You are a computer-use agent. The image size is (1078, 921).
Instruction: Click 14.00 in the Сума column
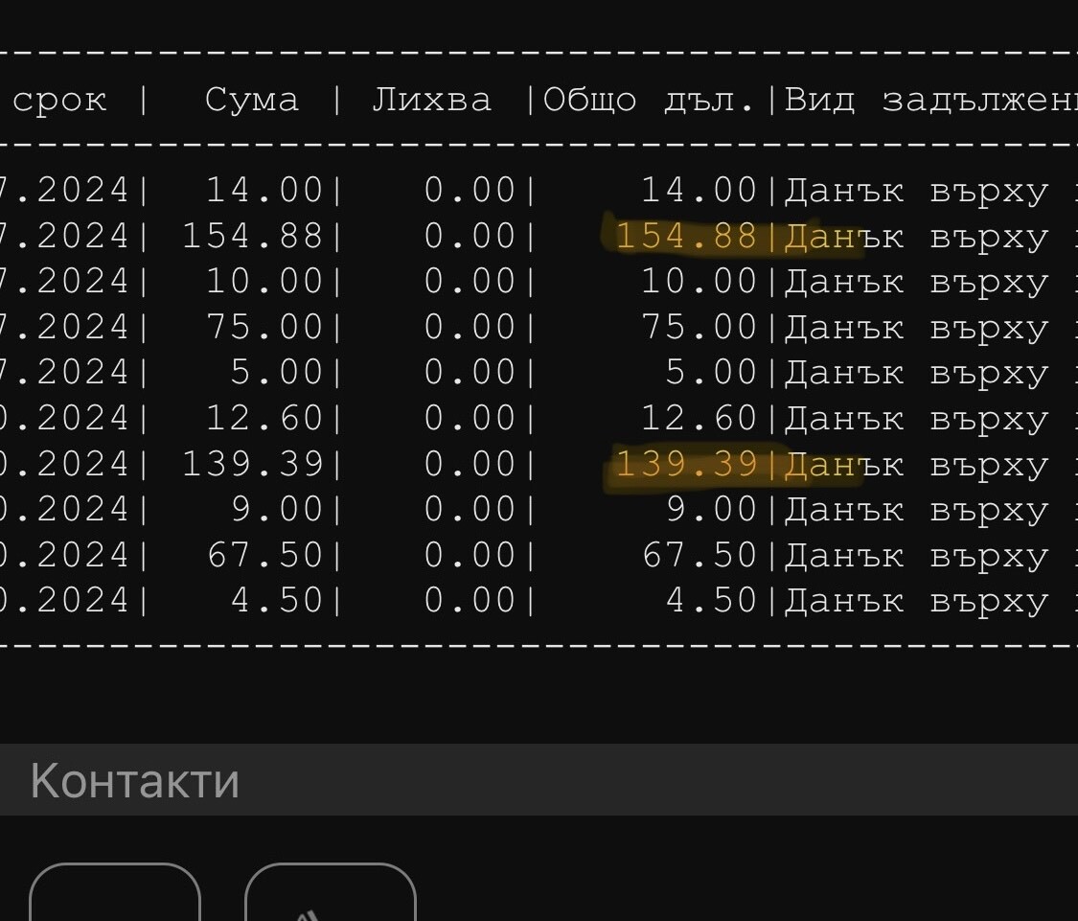pos(264,190)
